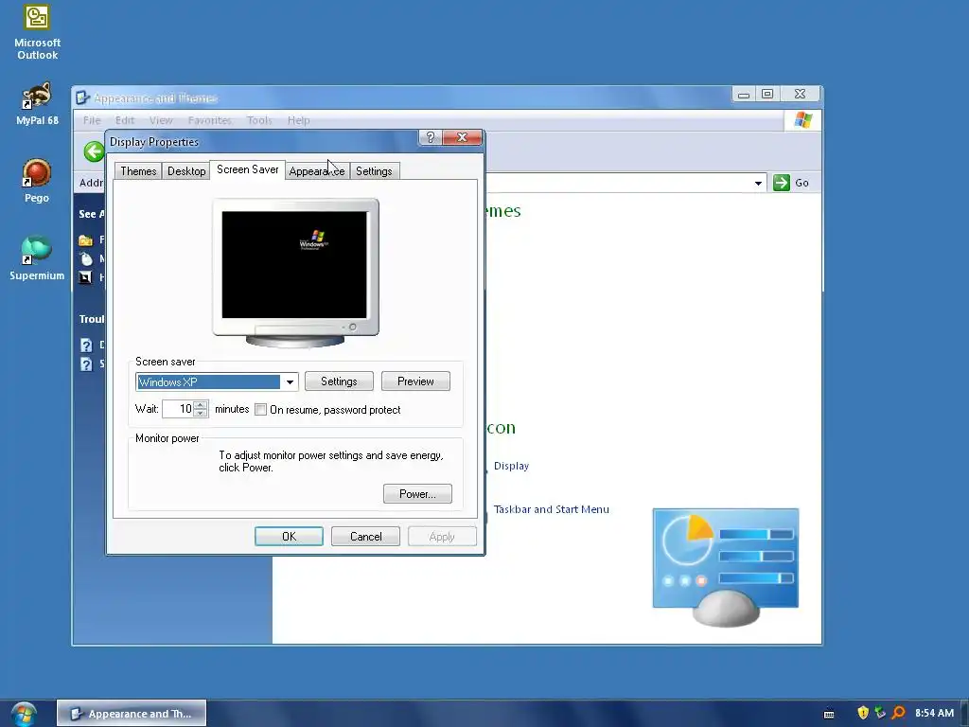Expand the address bar dropdown arrow
The width and height of the screenshot is (969, 727).
point(758,183)
